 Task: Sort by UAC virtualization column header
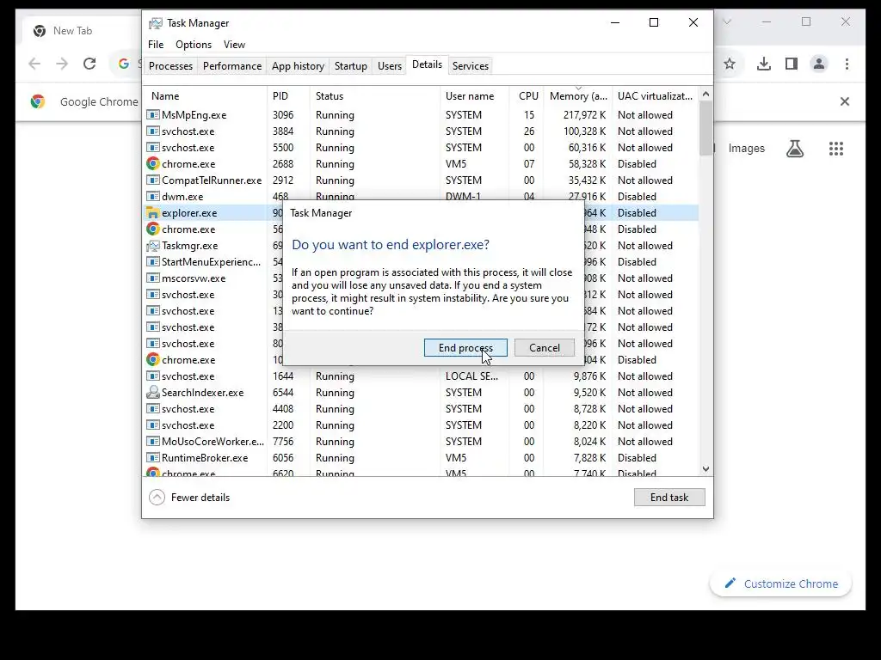[655, 96]
